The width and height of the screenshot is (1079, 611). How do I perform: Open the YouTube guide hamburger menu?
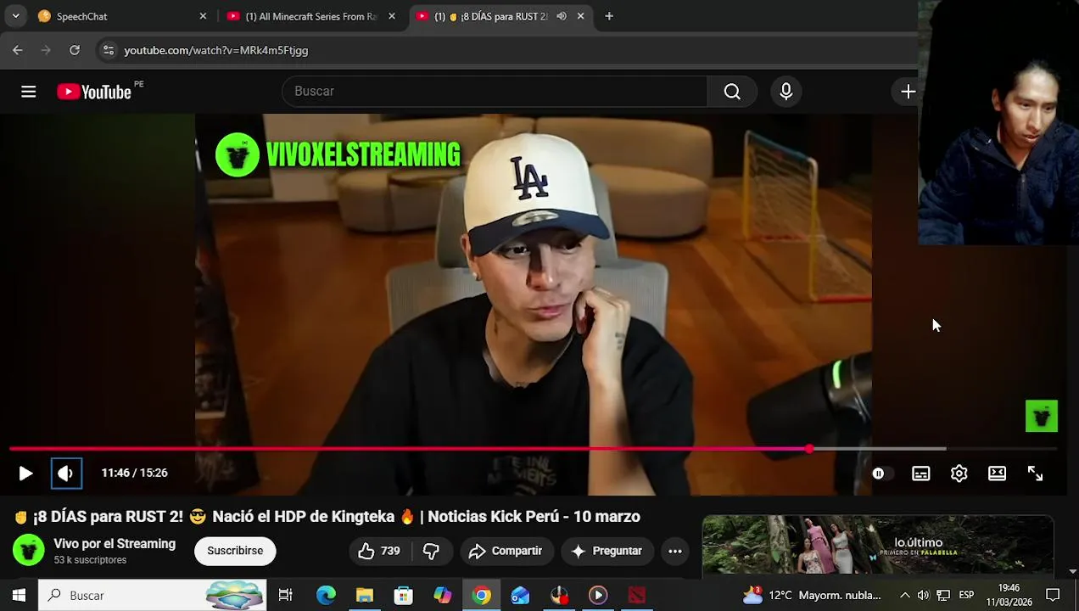[29, 92]
